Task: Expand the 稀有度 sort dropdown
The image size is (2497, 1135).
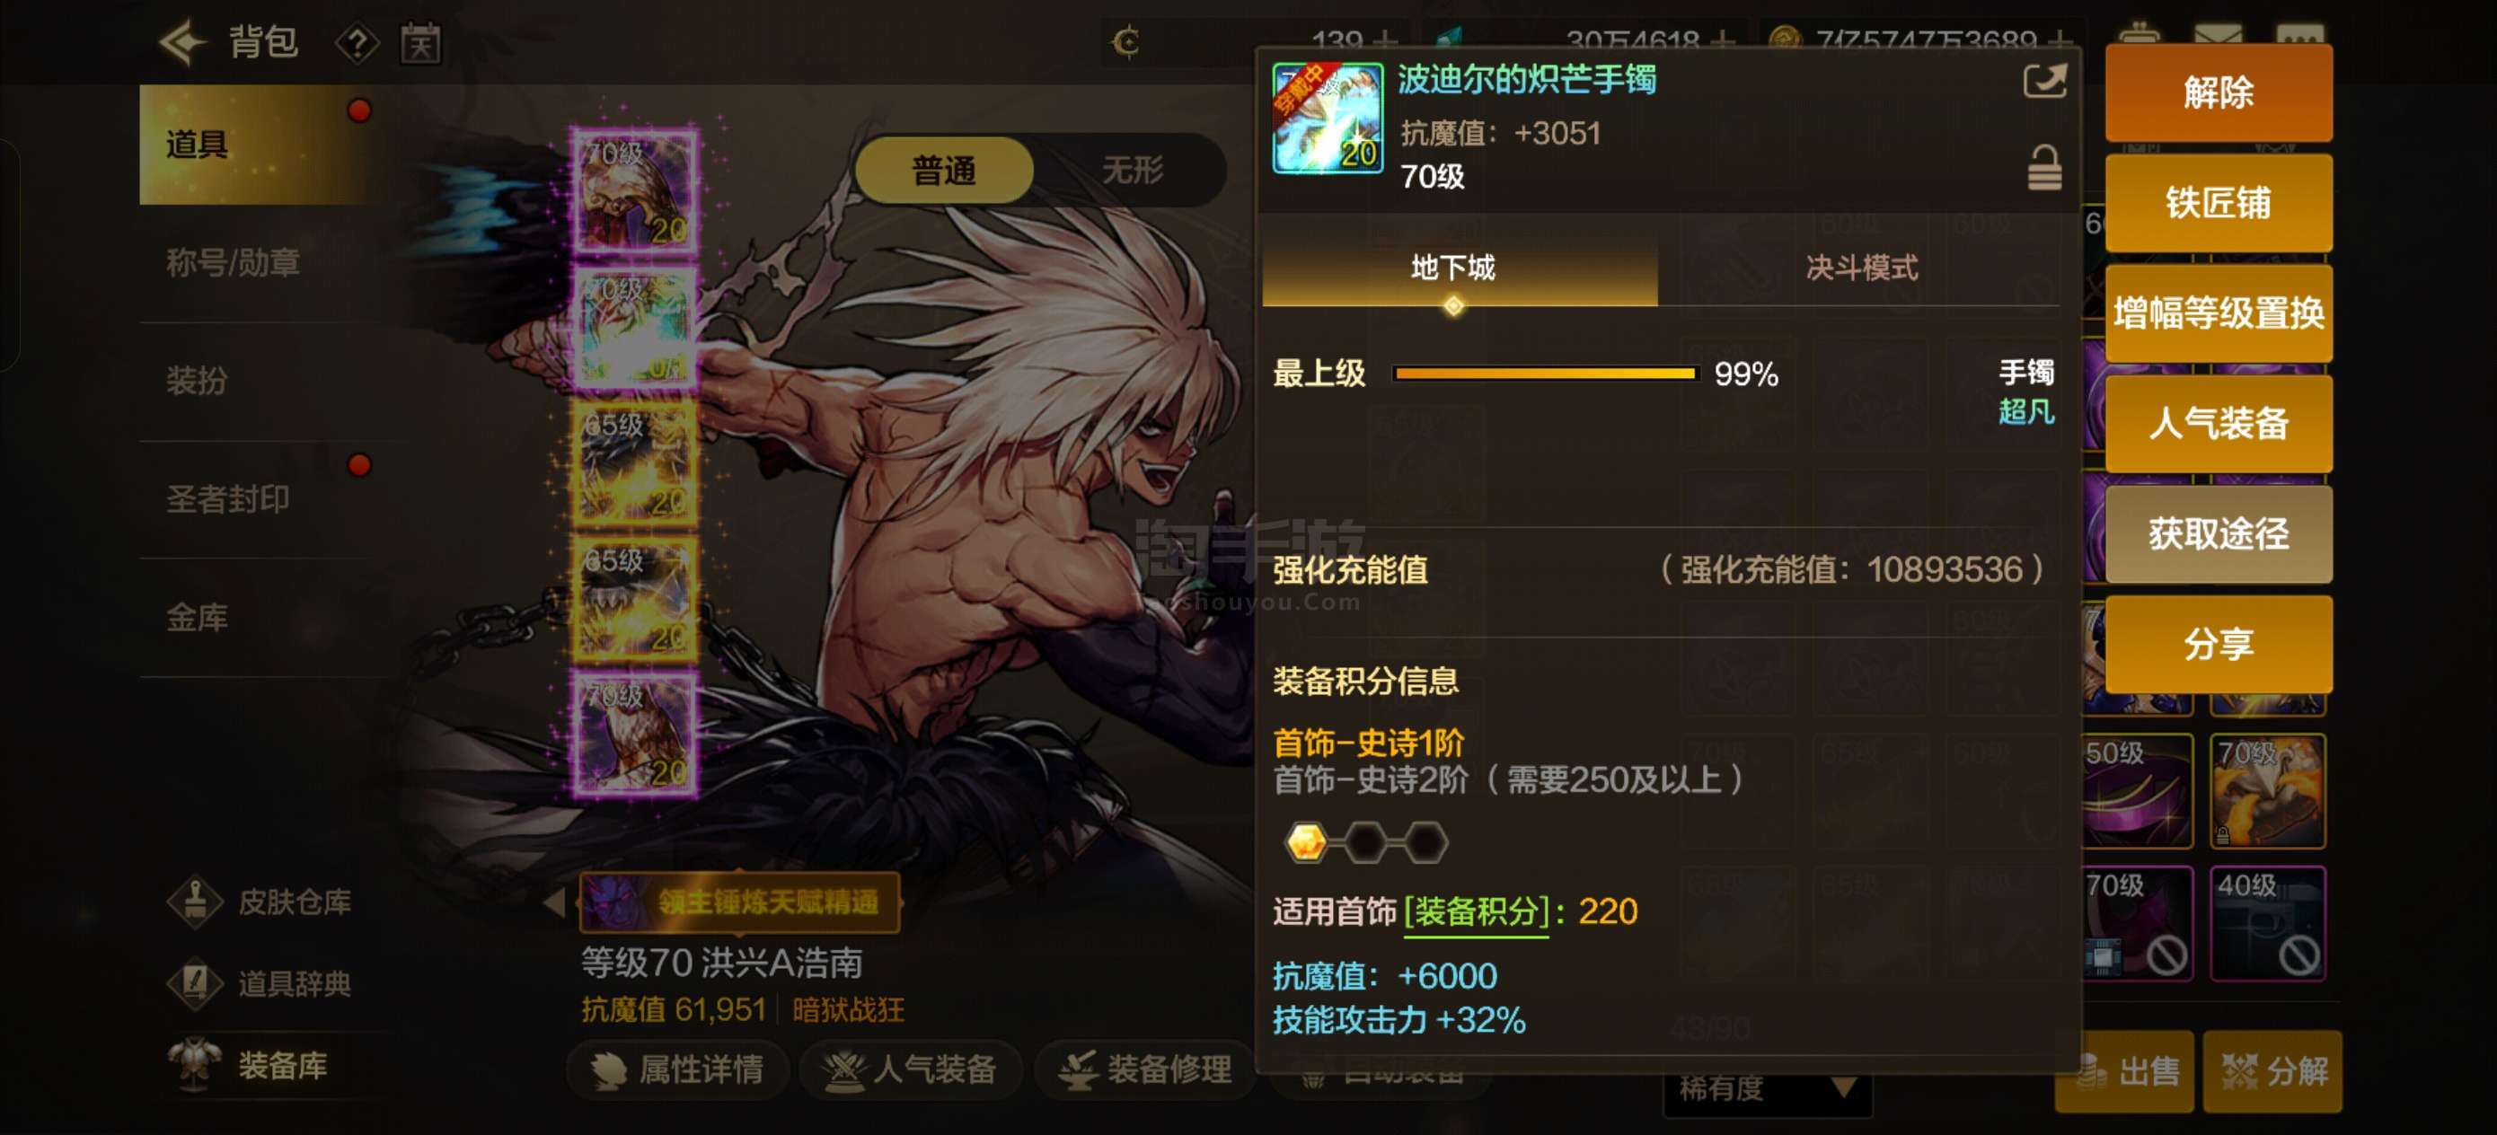Action: (1768, 1089)
